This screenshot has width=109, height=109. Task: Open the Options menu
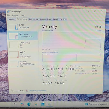tap(15, 15)
